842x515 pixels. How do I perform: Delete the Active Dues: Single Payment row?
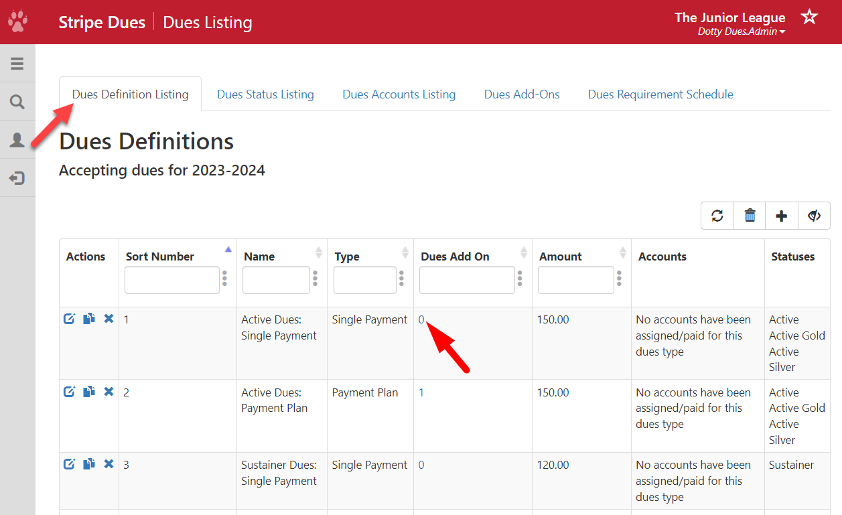109,319
